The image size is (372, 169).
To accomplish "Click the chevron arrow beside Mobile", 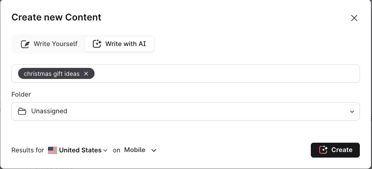I will coord(154,150).
